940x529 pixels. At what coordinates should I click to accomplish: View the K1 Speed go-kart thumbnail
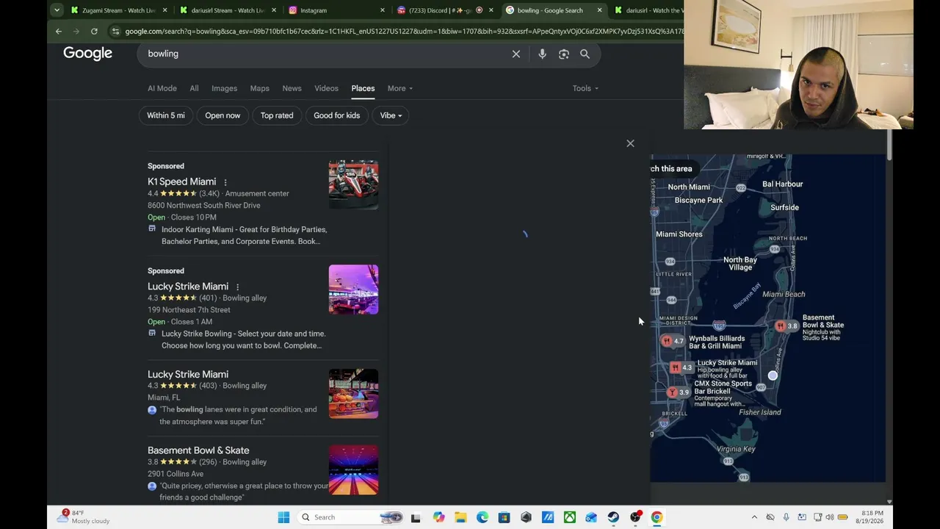pyautogui.click(x=353, y=184)
